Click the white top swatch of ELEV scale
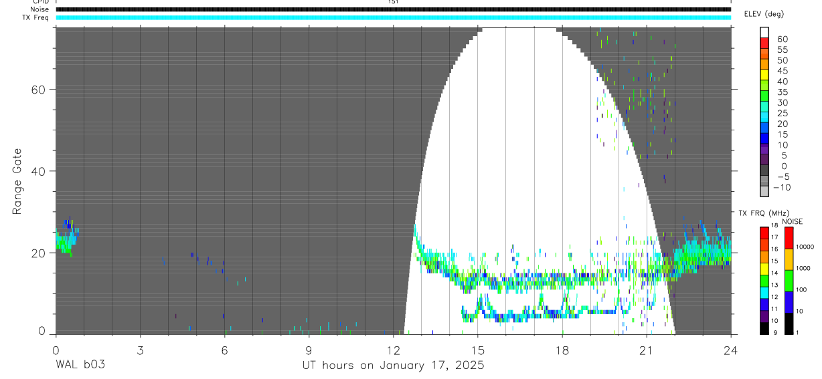This screenshot has height=379, width=822. point(764,33)
